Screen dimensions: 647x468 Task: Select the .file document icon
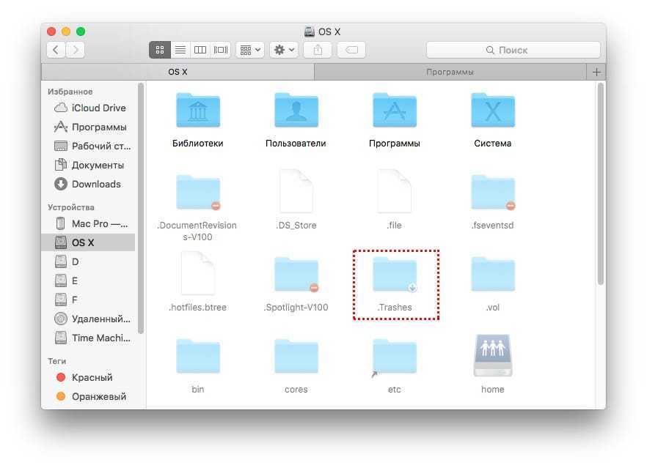[x=395, y=191]
